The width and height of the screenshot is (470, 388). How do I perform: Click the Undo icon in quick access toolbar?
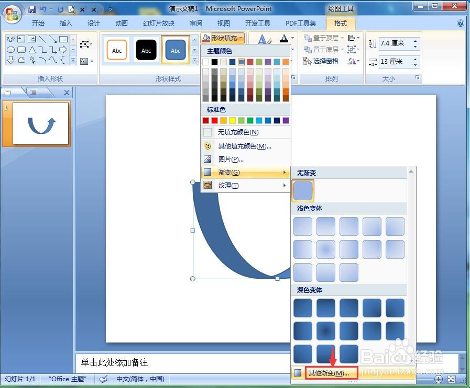(x=43, y=9)
